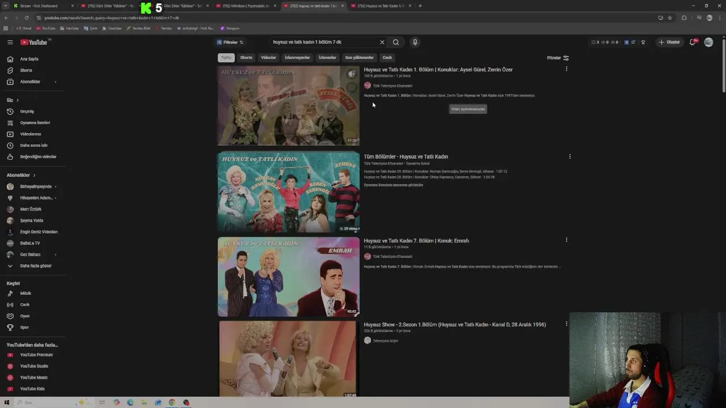The height and width of the screenshot is (408, 726).
Task: Open Birhayalinpeşinde subscription channel
Action: pyautogui.click(x=33, y=186)
